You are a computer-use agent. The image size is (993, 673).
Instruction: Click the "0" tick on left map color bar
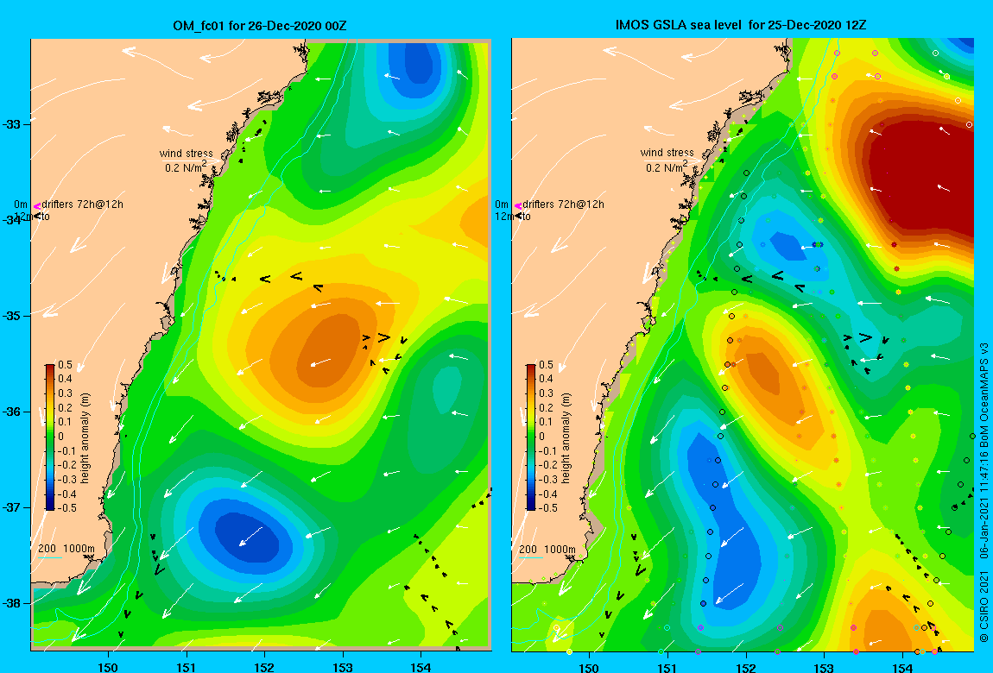click(60, 437)
